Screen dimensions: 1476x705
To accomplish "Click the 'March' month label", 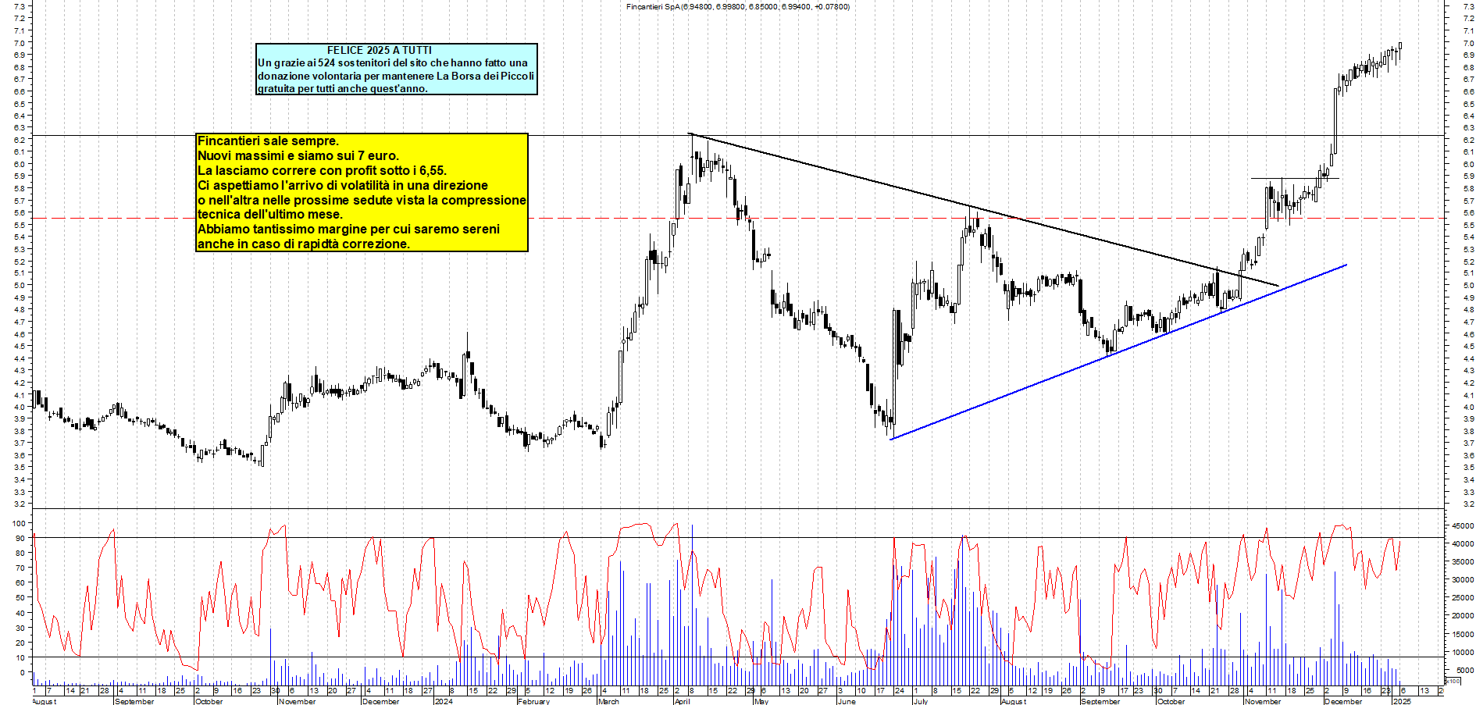I will (608, 701).
